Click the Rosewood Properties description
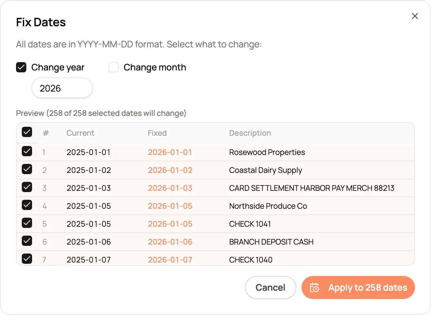431x315 pixels. click(267, 152)
